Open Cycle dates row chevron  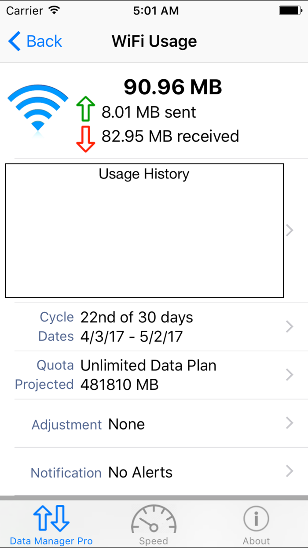coord(290,326)
